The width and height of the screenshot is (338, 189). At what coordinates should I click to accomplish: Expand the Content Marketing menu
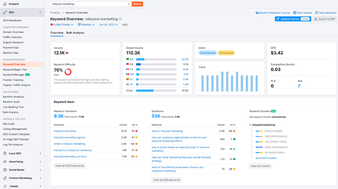click(40, 178)
